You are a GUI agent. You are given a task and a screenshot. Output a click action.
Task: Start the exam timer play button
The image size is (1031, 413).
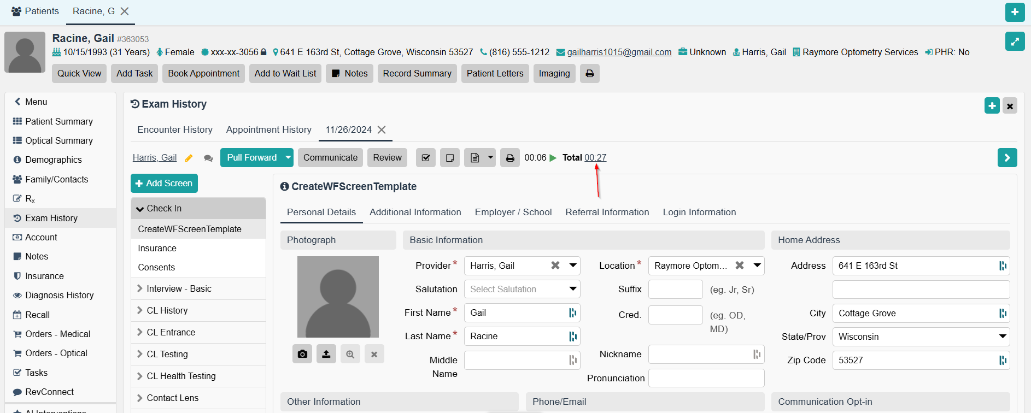pos(553,158)
